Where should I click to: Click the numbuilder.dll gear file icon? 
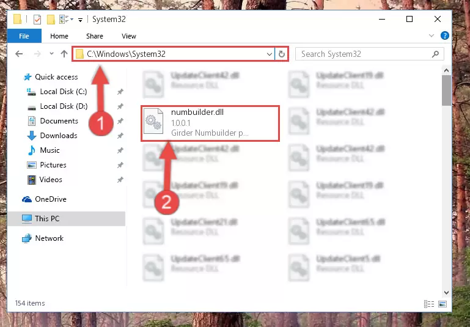[x=153, y=122]
